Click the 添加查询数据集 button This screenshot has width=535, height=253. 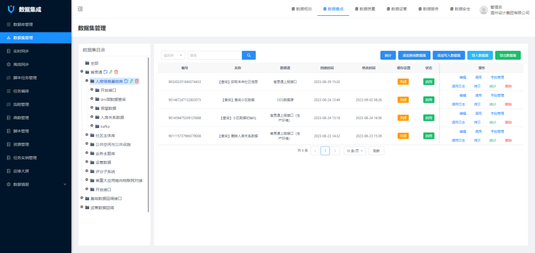(414, 55)
